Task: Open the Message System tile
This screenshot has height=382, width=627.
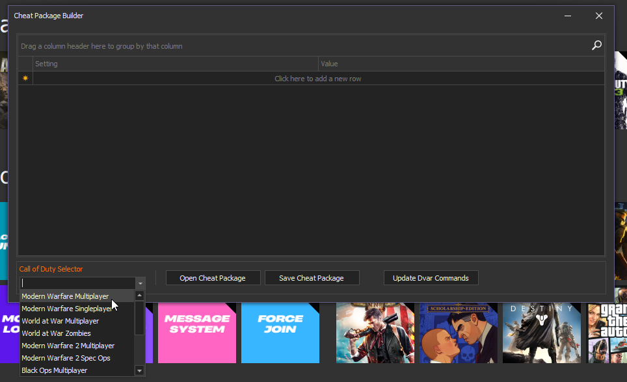Action: click(196, 333)
